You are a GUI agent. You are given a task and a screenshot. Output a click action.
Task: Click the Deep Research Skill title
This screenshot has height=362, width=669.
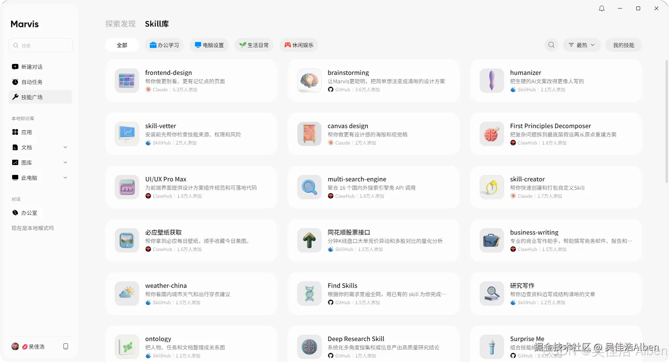pos(356,339)
